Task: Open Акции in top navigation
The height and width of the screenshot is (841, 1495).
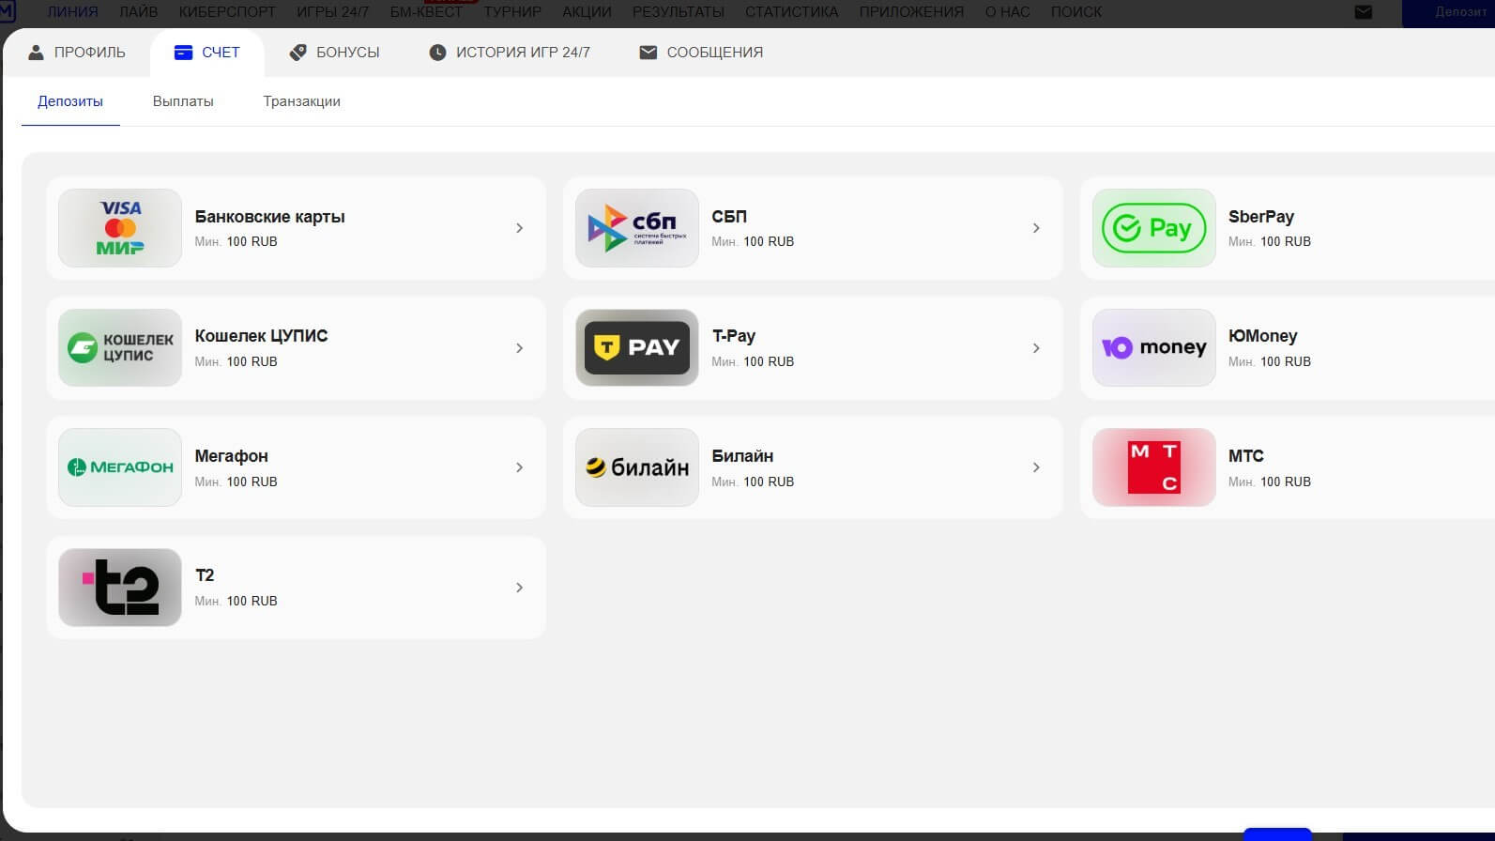Action: [x=587, y=12]
